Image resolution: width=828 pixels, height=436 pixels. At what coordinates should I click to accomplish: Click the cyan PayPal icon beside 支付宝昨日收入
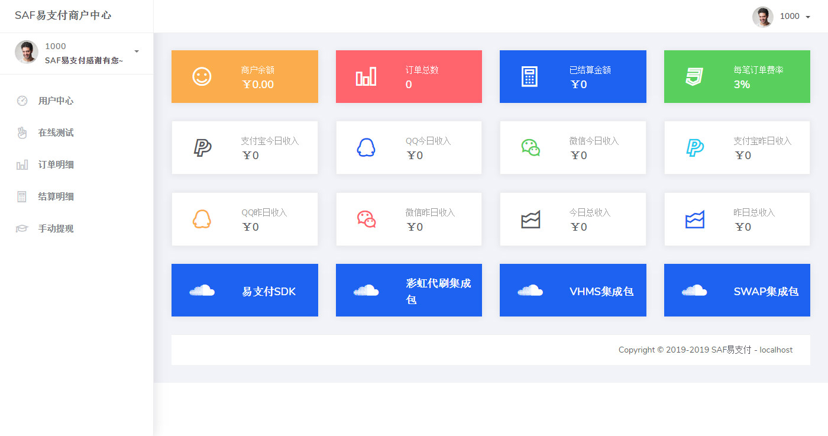point(695,147)
